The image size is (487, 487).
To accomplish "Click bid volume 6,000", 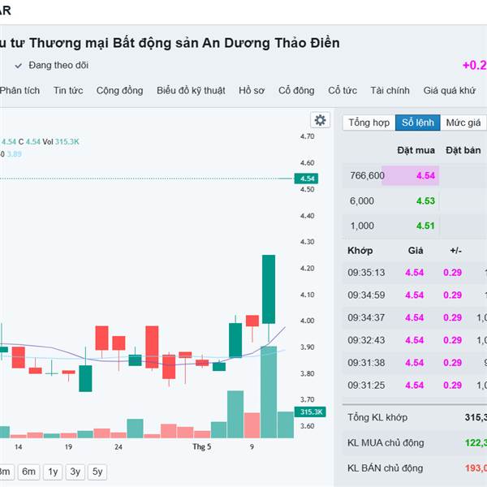I will tap(362, 200).
